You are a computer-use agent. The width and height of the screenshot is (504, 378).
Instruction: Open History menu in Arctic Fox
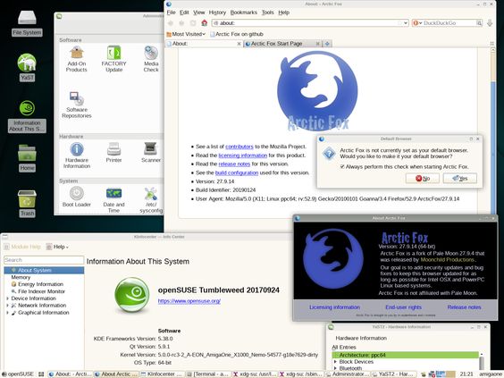point(217,13)
